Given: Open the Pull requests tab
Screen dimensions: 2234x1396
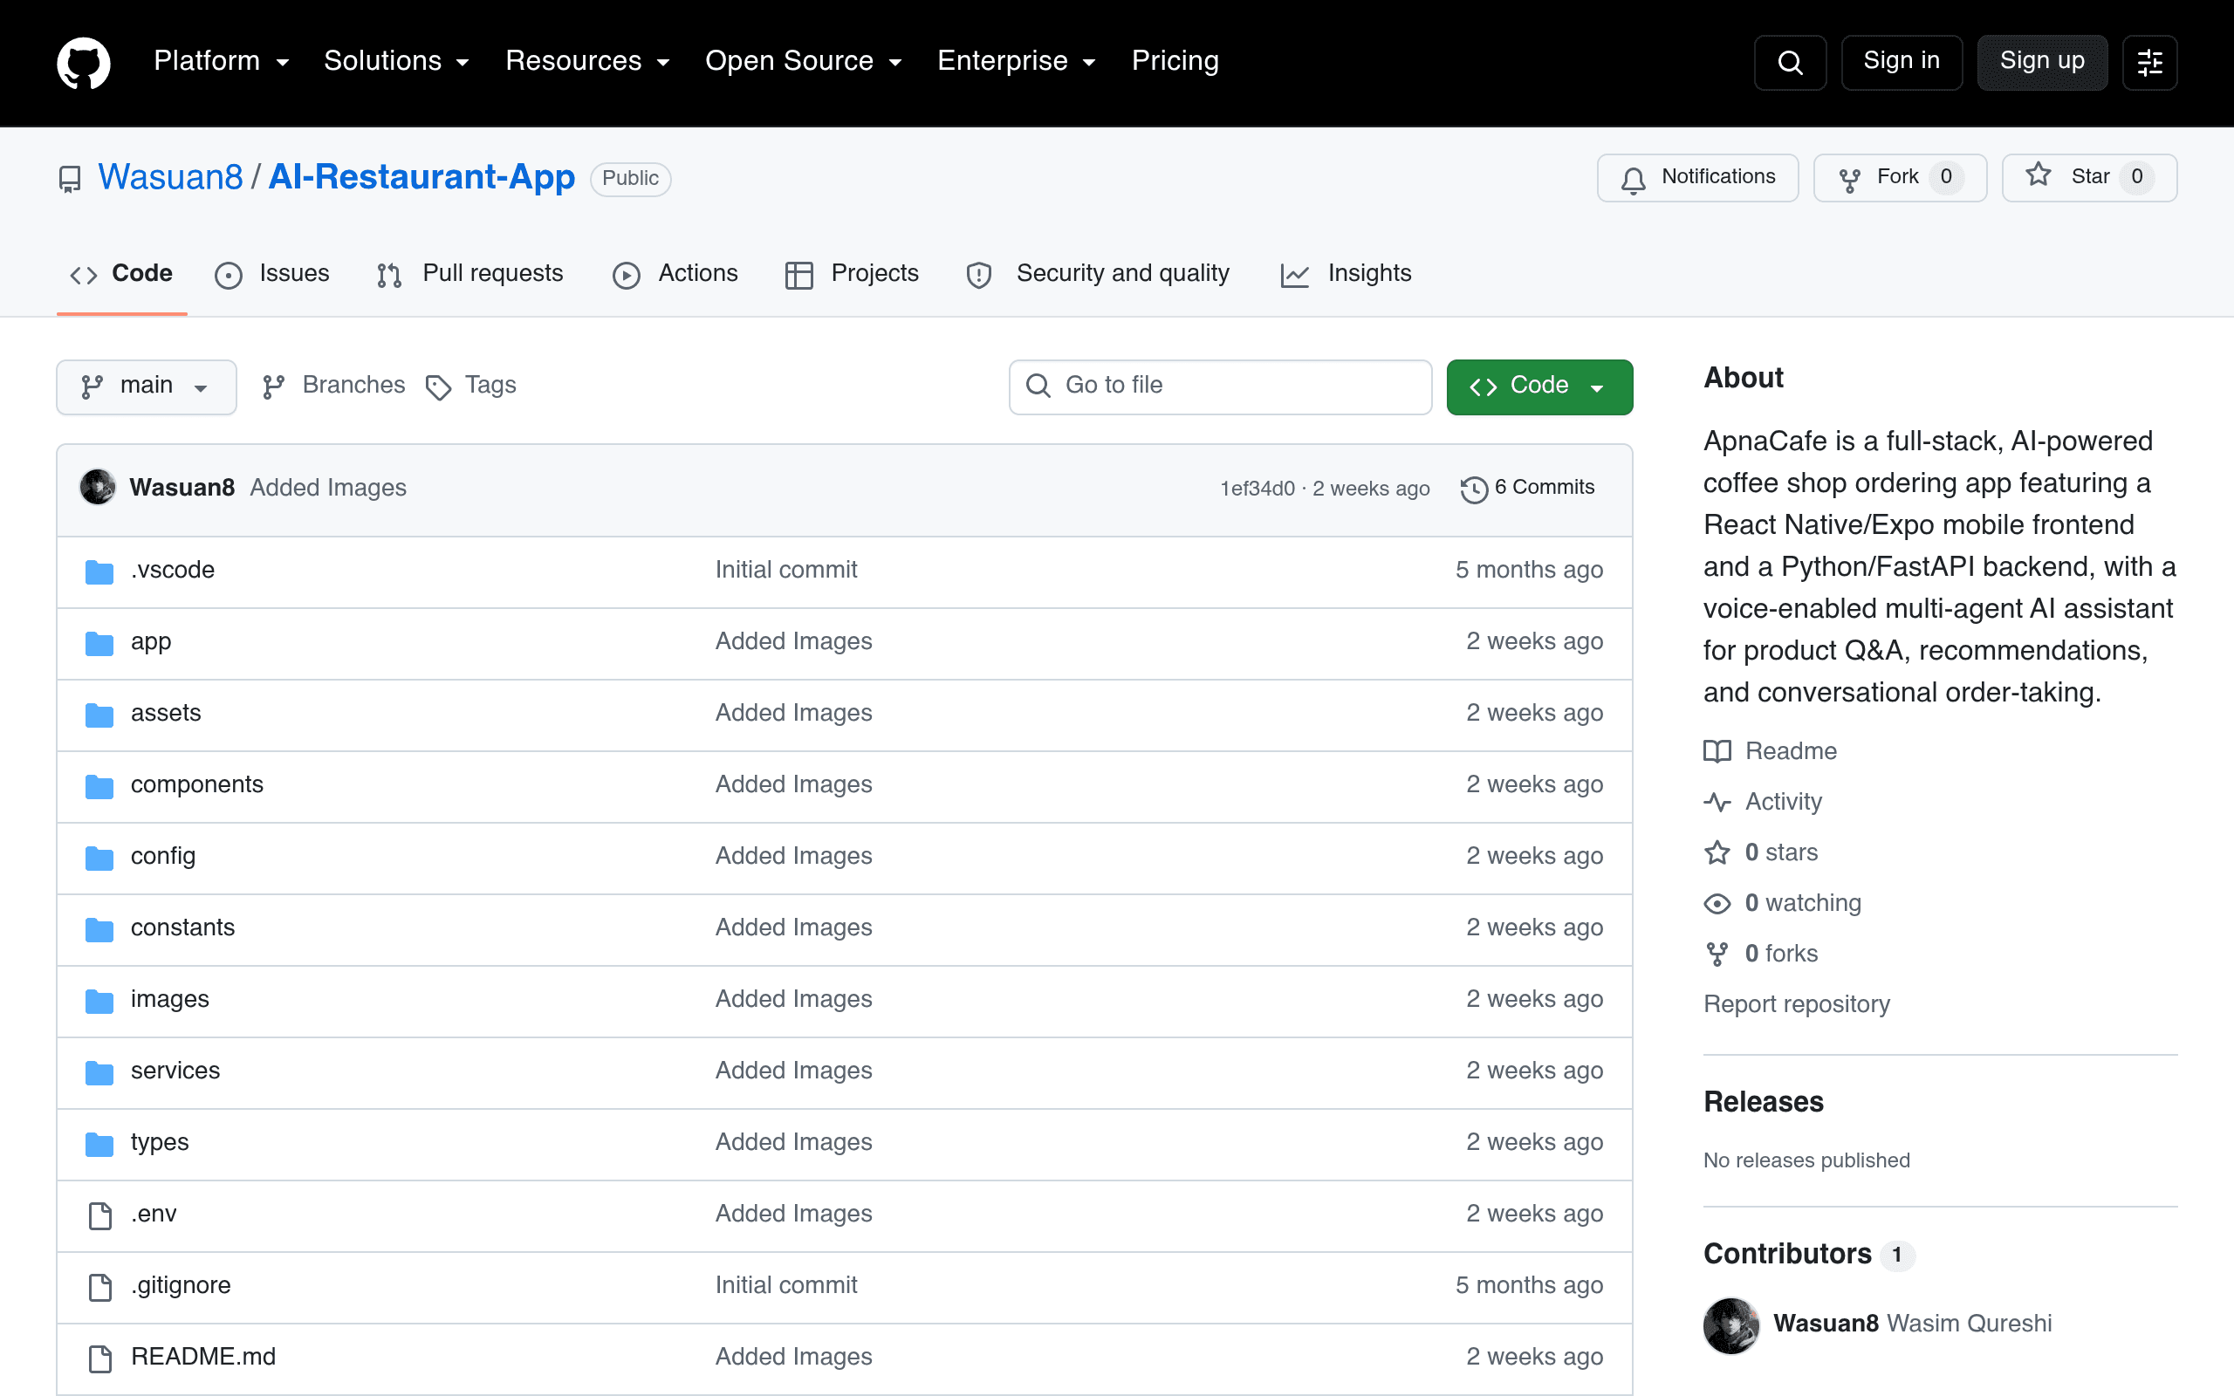Looking at the screenshot, I should click(471, 274).
